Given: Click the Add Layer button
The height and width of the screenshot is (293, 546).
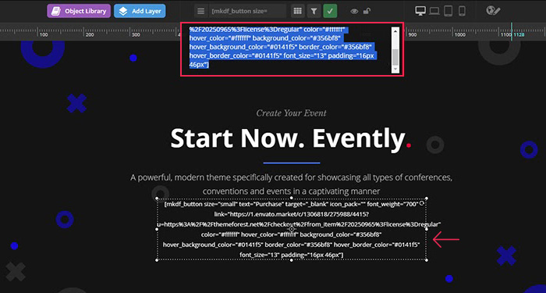Looking at the screenshot, I should pos(140,11).
